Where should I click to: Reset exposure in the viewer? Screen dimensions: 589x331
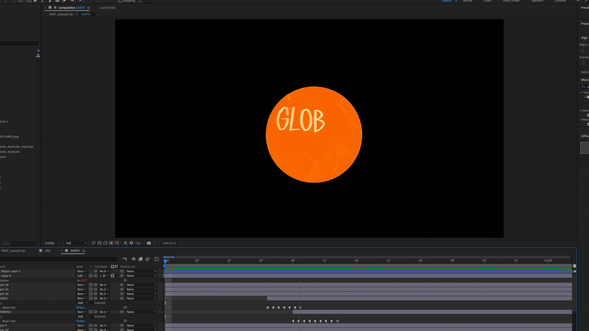coord(131,243)
